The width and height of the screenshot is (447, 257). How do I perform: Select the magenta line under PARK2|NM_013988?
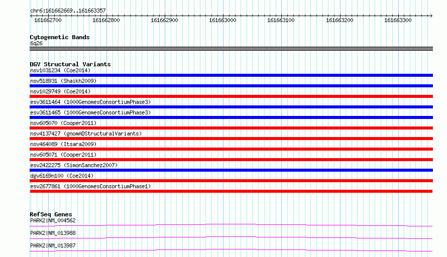(x=231, y=237)
